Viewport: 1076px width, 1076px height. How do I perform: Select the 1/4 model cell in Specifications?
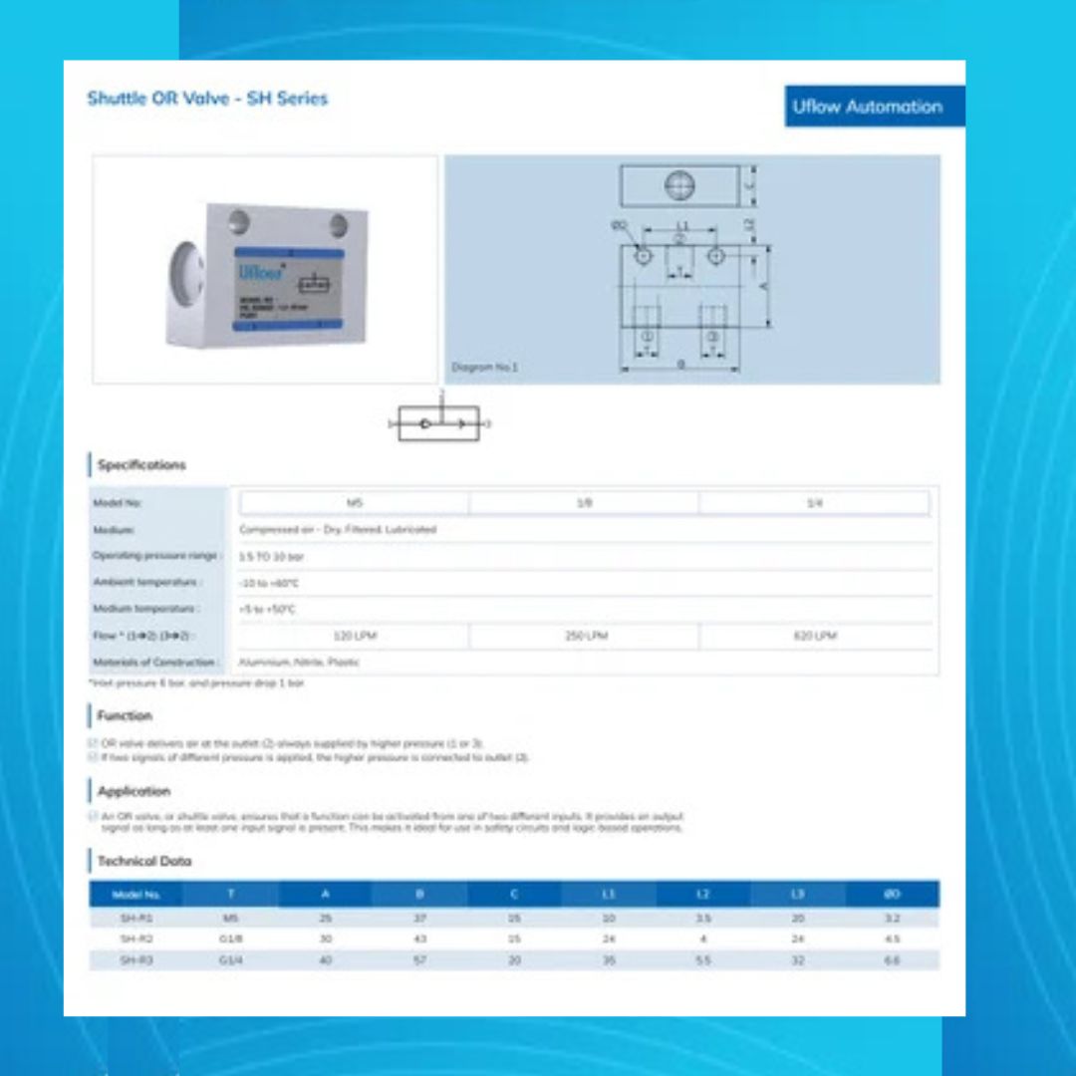point(815,503)
